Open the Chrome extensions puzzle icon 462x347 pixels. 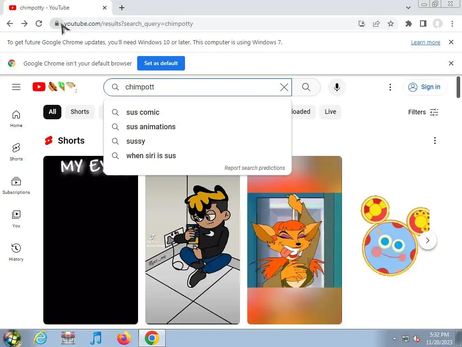pyautogui.click(x=409, y=23)
